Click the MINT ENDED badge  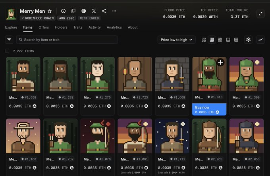point(89,18)
